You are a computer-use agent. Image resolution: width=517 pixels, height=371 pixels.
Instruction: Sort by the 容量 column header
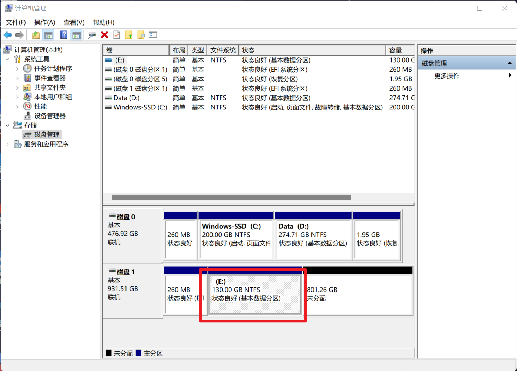click(x=400, y=50)
